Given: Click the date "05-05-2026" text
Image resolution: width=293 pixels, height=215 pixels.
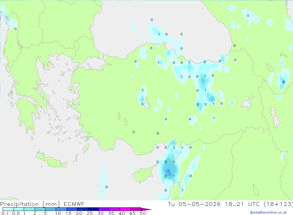Looking at the screenshot, I should coord(199,204).
